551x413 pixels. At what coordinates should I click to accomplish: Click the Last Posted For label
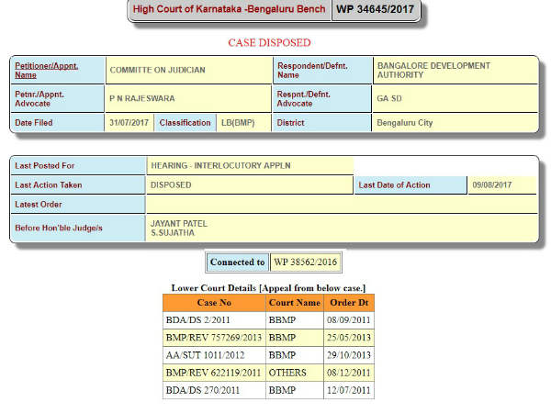[45, 166]
